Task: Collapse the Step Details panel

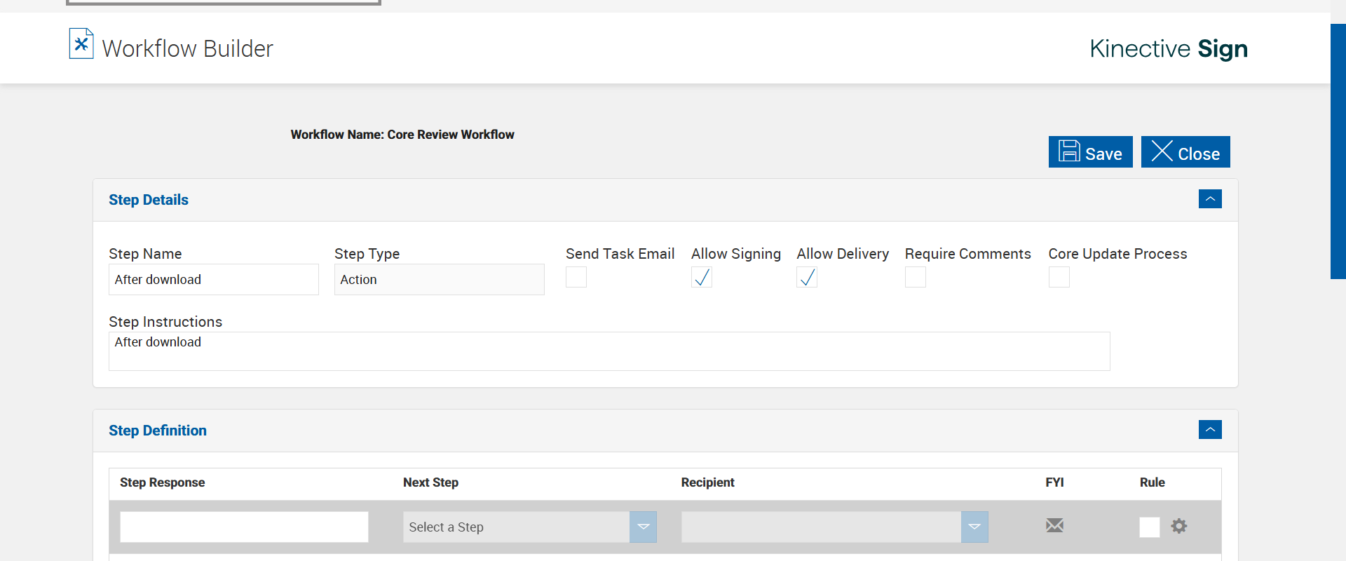Action: coord(1210,199)
